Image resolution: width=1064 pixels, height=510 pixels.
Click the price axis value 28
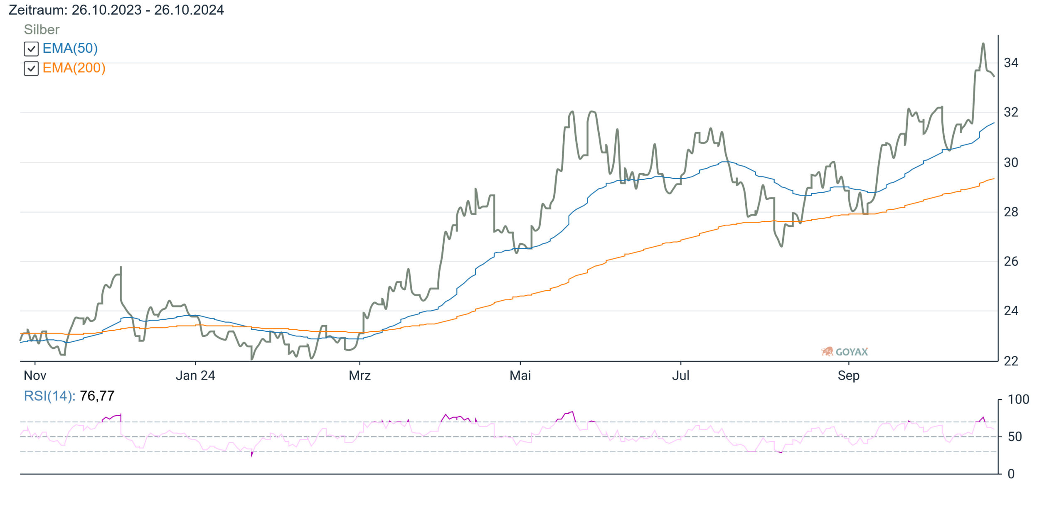[1011, 212]
